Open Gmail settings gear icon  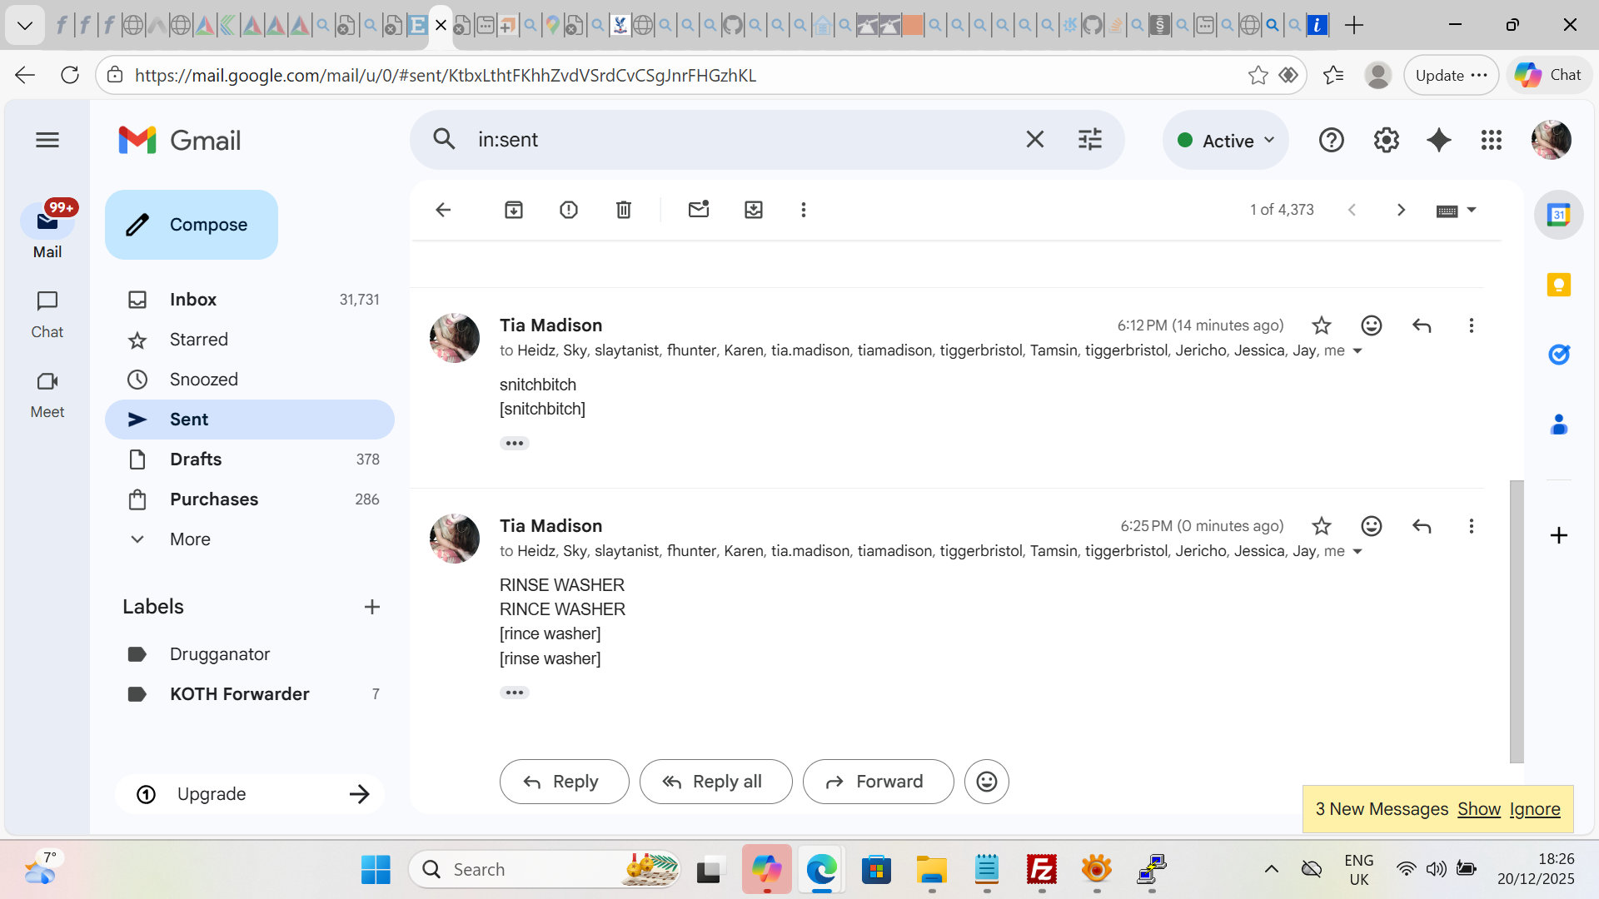1386,140
